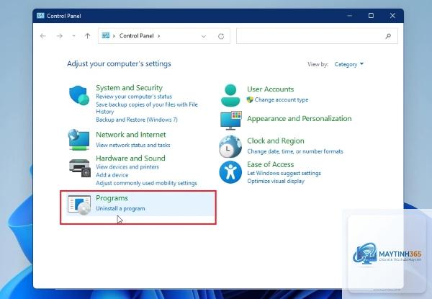Open the System and Security shield icon
432x299 pixels.
(x=79, y=95)
